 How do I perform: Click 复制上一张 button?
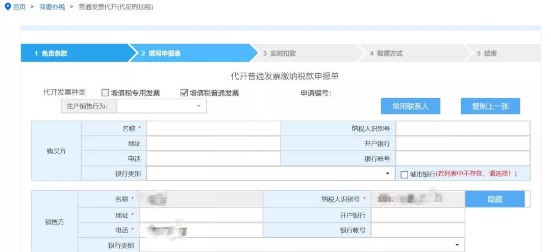click(x=490, y=106)
